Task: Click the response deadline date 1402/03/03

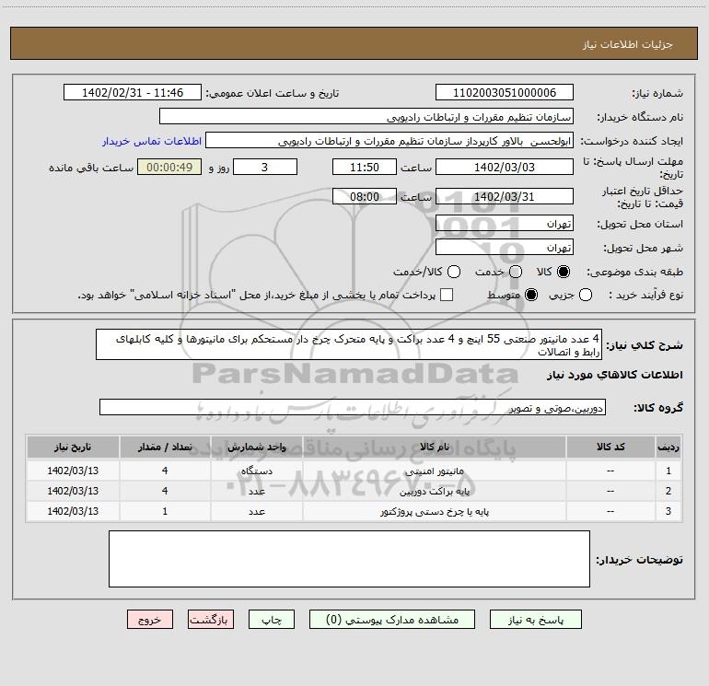Action: click(x=505, y=167)
